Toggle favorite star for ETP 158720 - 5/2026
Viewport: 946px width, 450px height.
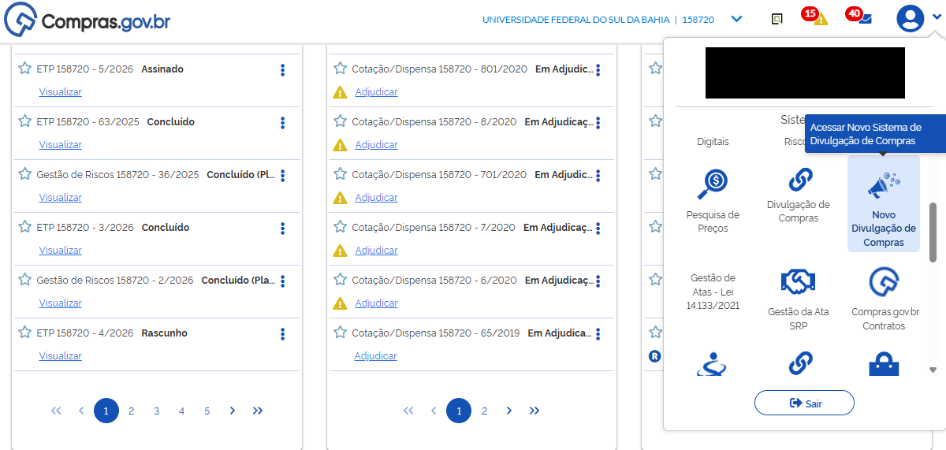[x=24, y=69]
